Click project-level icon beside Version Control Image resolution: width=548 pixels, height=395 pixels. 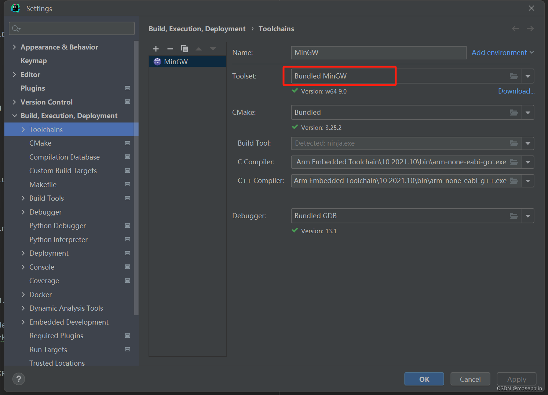tap(128, 102)
